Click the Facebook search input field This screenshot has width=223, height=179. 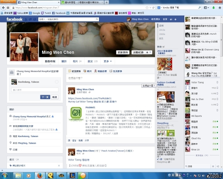67,19
